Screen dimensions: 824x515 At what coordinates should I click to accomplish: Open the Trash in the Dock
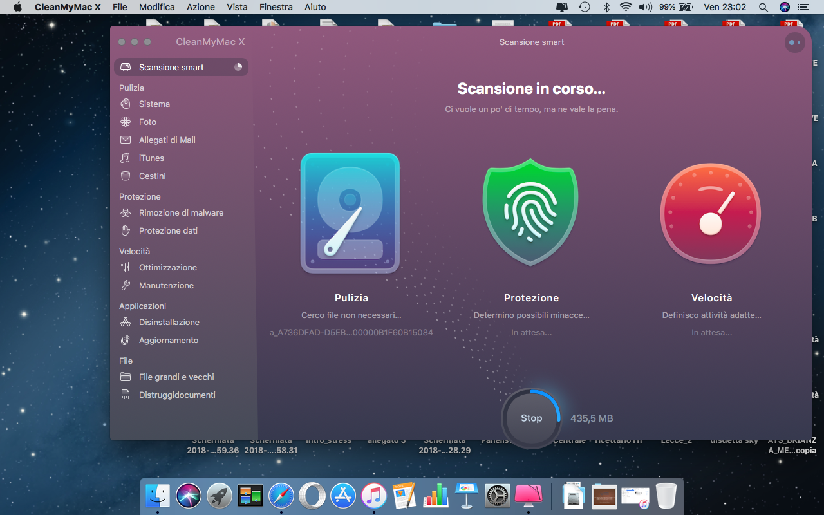click(x=666, y=496)
